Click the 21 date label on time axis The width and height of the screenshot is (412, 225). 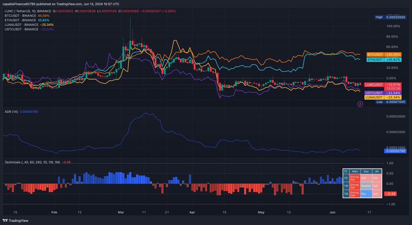pos(167,213)
